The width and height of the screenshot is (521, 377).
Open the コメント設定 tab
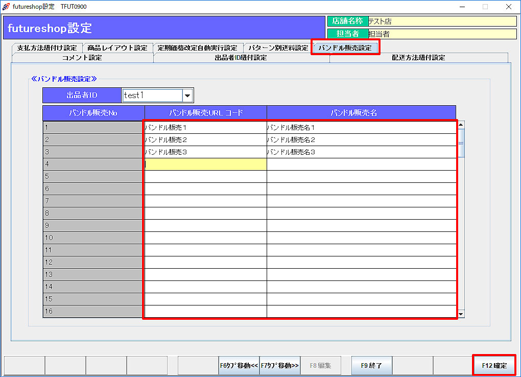82,58
